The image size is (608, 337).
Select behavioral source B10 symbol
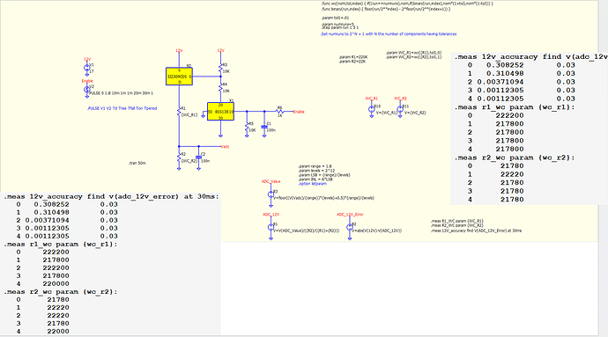372,109
